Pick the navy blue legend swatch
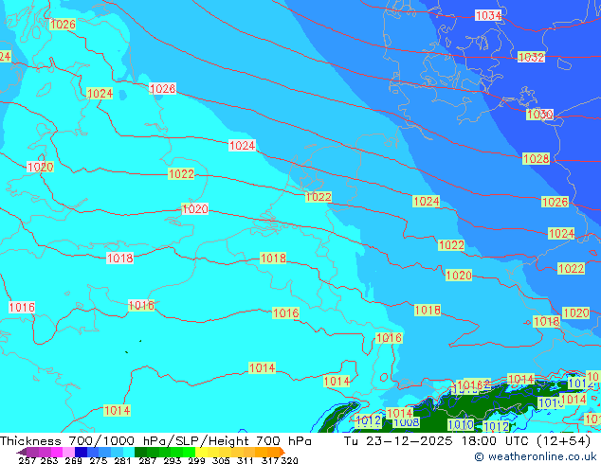 [x=81, y=452]
